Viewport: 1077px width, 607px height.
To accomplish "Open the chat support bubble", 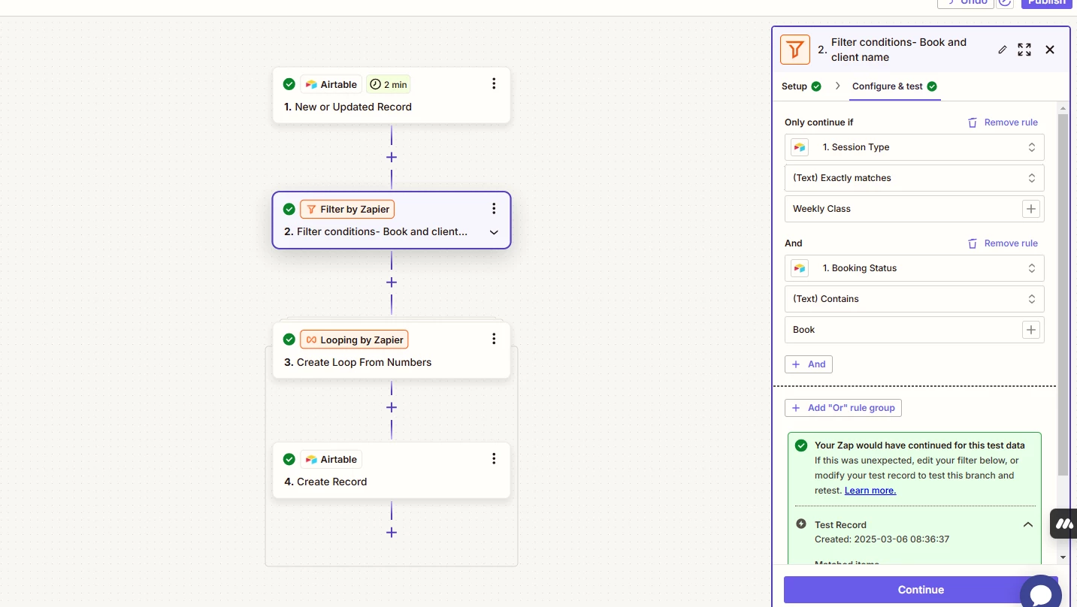I will tap(1041, 593).
